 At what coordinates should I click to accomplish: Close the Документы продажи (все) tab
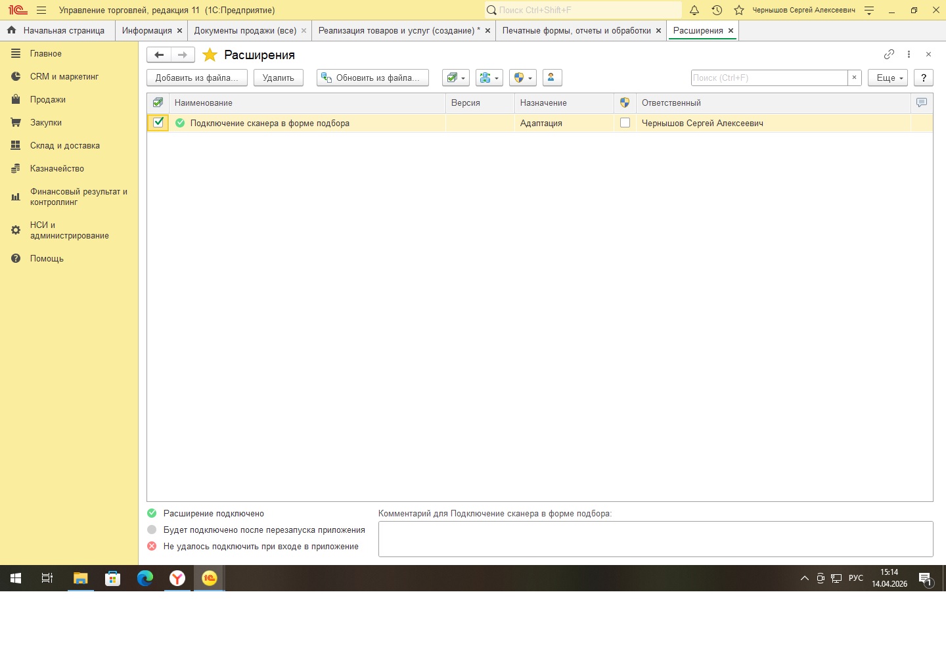(x=304, y=31)
